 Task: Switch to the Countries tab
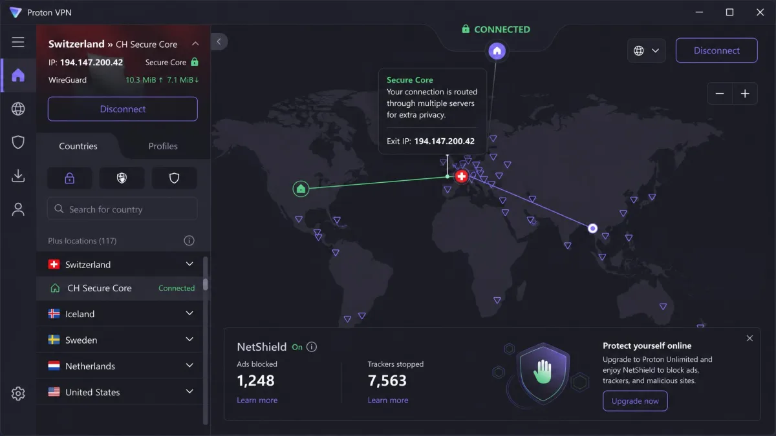coord(78,146)
